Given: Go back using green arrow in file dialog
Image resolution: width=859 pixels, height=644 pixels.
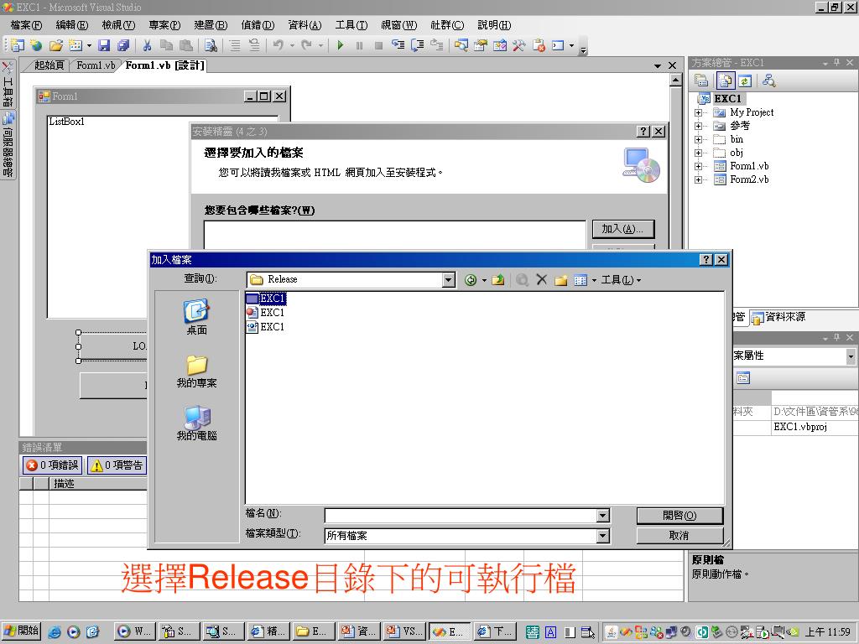Looking at the screenshot, I should 470,280.
